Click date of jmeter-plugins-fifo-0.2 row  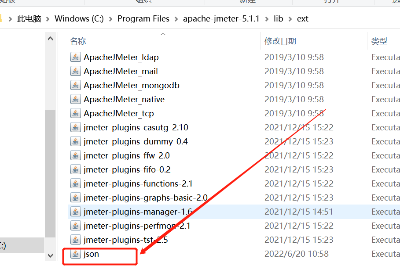click(299, 169)
